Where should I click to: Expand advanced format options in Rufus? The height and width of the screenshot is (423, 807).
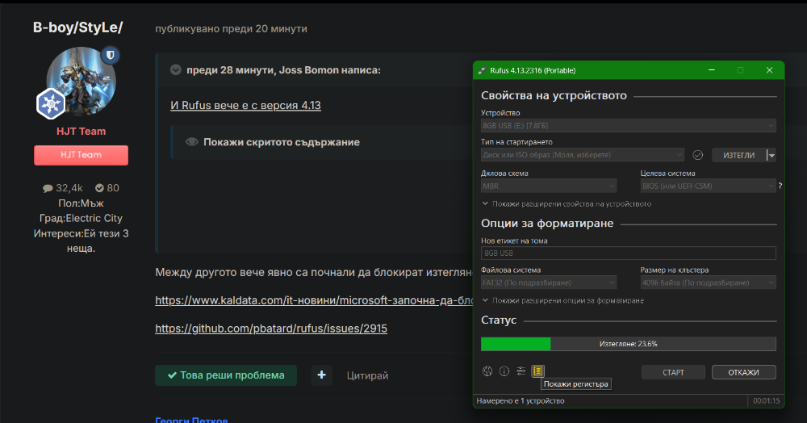tap(563, 300)
